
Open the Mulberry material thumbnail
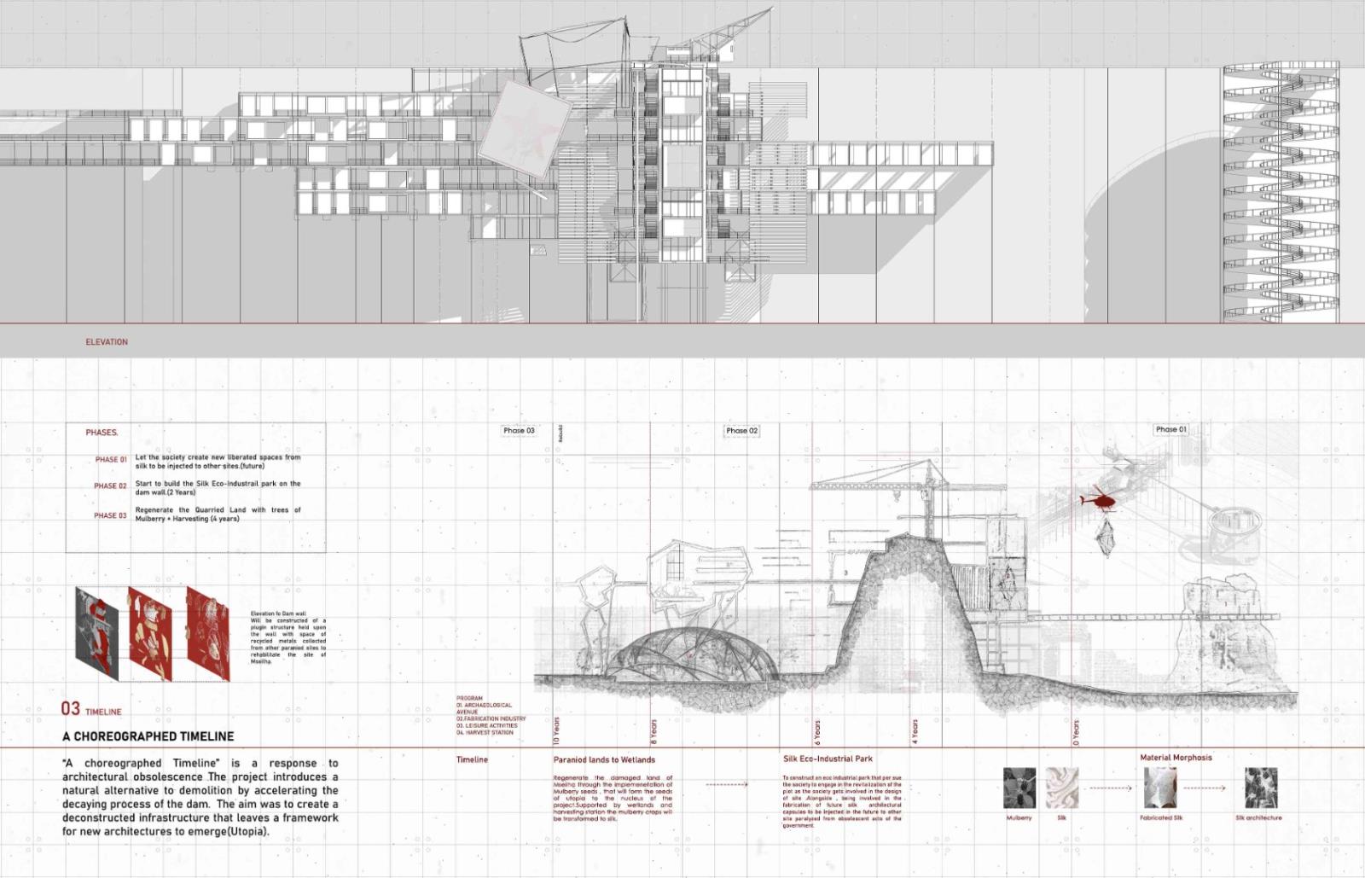[1019, 788]
